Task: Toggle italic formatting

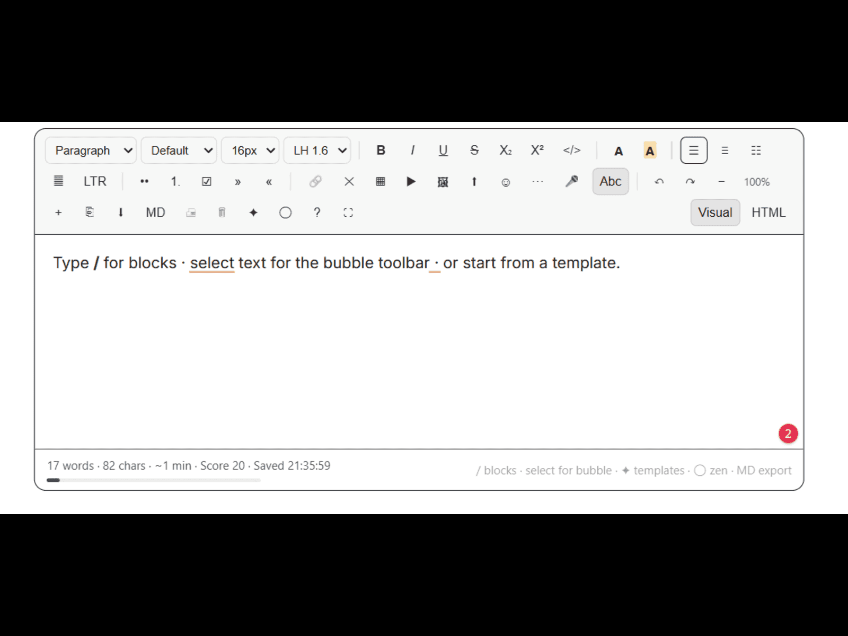Action: point(412,151)
